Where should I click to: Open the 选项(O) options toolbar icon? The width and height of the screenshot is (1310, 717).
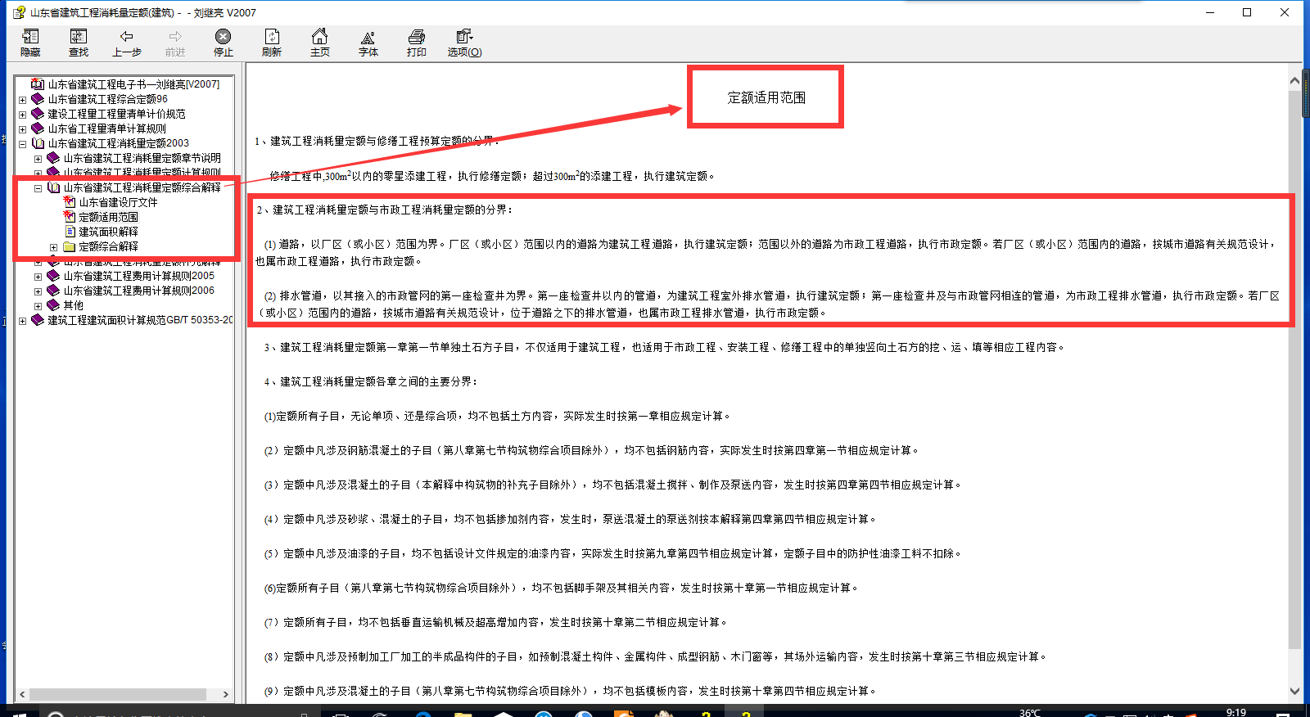coord(464,37)
